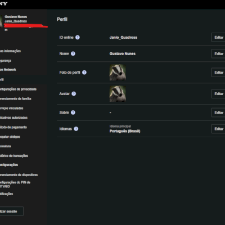The image size is (225, 225).
Task: Open Gerenciamento de dispositivos
Action: point(19,175)
